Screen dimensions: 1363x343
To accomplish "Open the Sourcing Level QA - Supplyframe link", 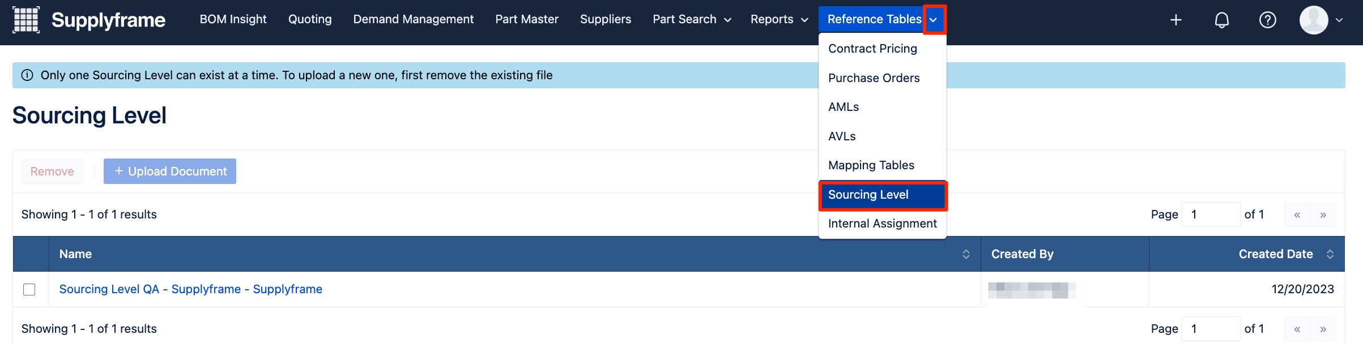I will click(x=191, y=289).
